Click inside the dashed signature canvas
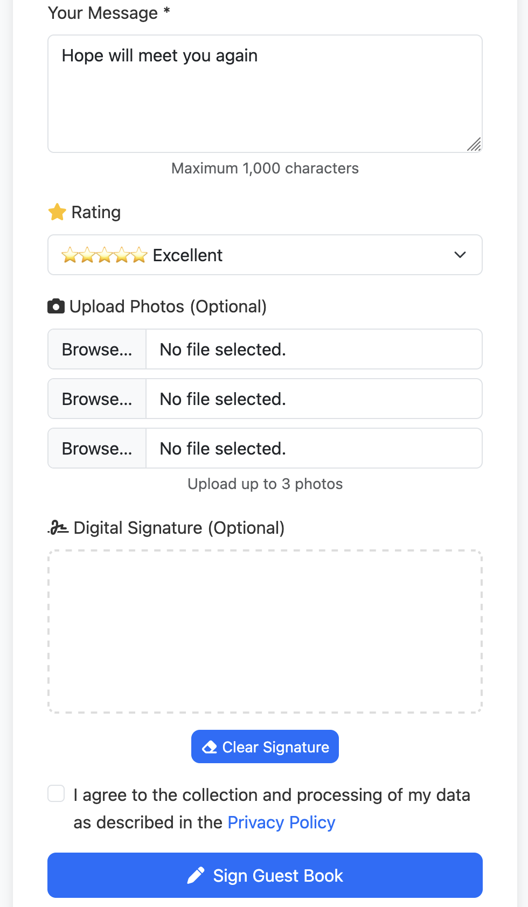 264,631
